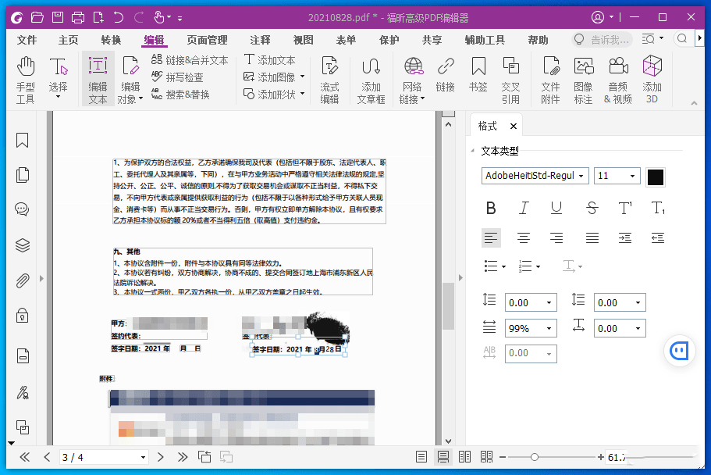Switch to the Home tab

[69, 40]
